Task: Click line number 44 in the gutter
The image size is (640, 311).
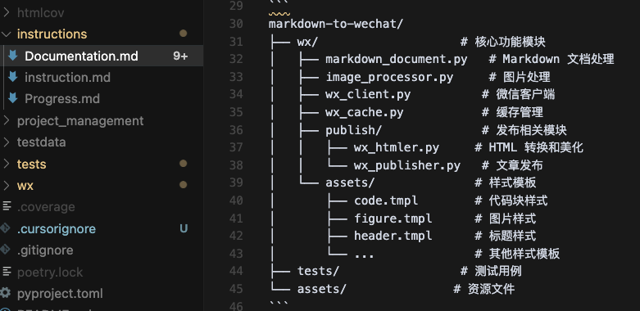Action: coord(236,271)
